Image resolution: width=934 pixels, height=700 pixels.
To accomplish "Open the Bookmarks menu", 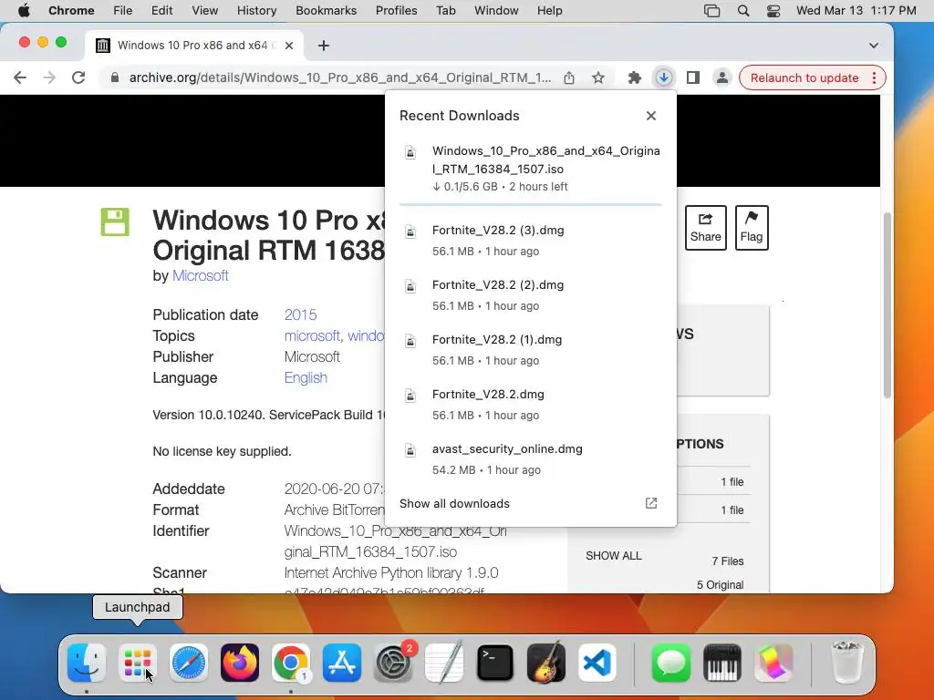I will [x=326, y=11].
